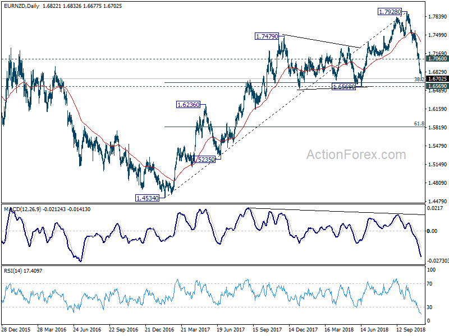The width and height of the screenshot is (449, 336).
Task: Click the 1.65690 support label
Action: click(x=343, y=87)
